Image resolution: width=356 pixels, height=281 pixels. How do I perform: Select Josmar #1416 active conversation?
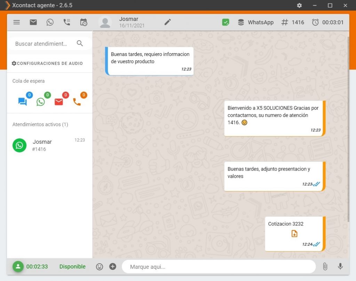[x=49, y=145]
